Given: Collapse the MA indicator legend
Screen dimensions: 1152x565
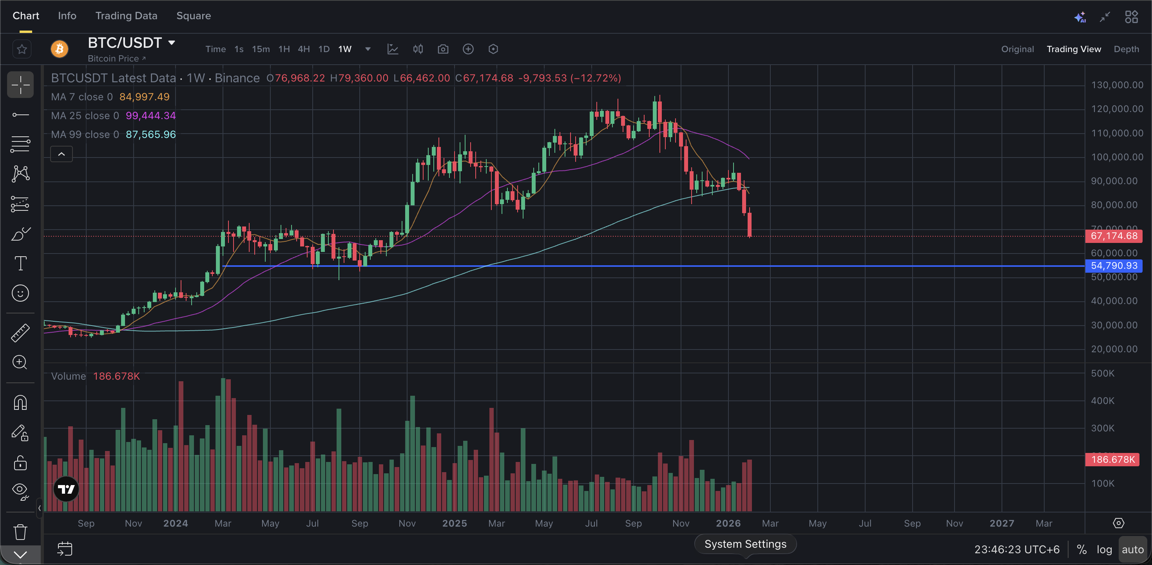Looking at the screenshot, I should (62, 154).
